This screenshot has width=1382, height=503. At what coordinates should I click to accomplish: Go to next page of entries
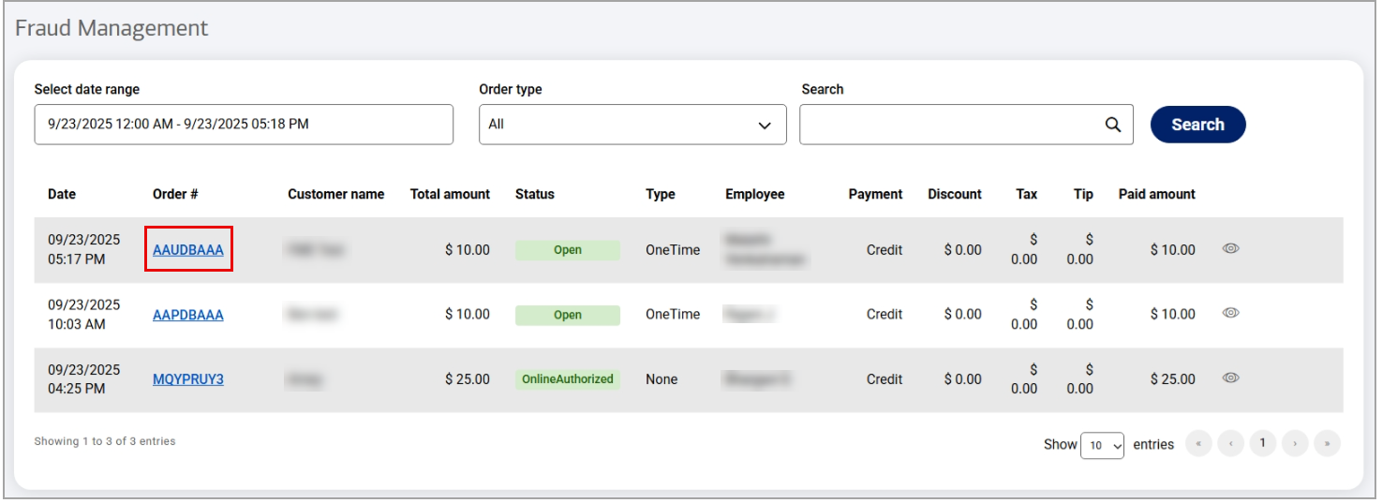(1295, 443)
